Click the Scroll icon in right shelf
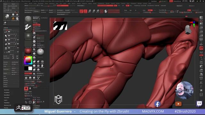The image size is (205, 115). pyautogui.click(x=201, y=24)
